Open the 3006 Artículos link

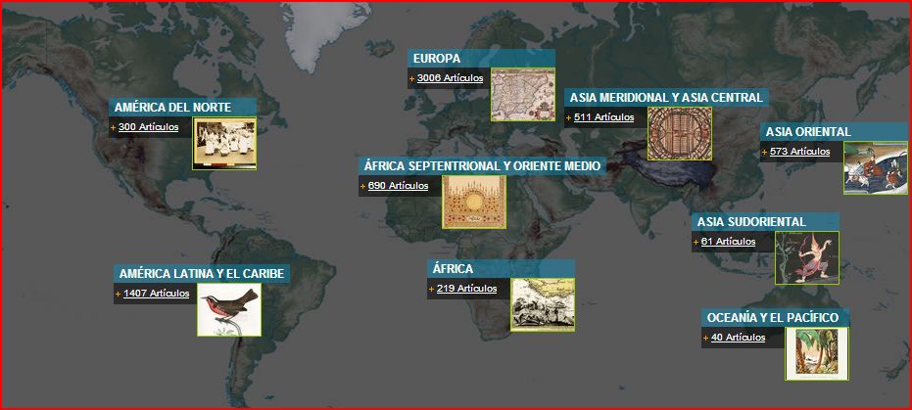pyautogui.click(x=450, y=77)
